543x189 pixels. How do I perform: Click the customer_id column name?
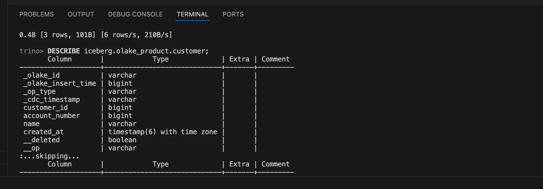(x=46, y=108)
